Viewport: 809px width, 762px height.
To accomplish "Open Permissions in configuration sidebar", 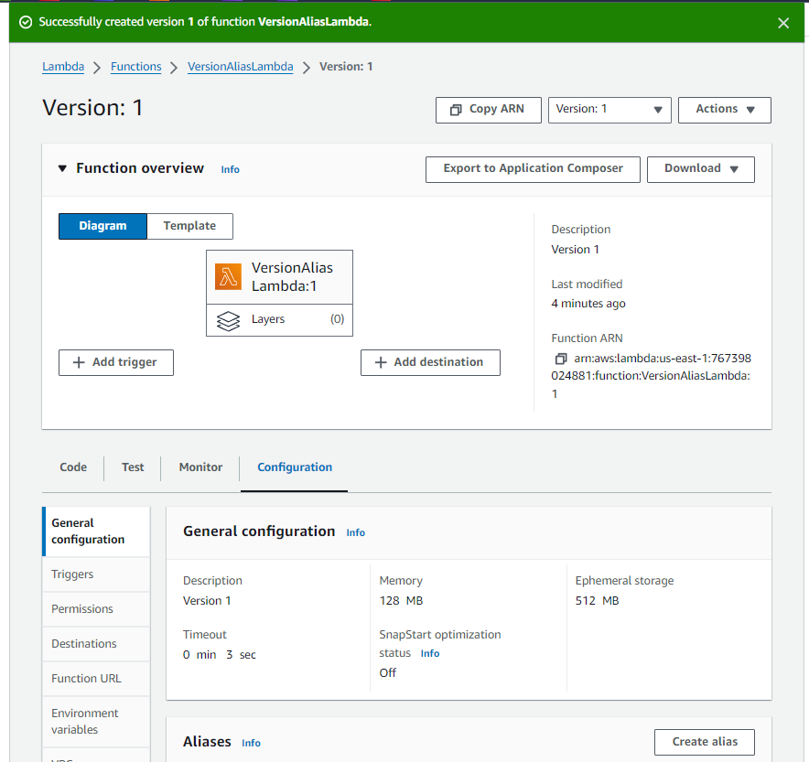I will pyautogui.click(x=82, y=609).
